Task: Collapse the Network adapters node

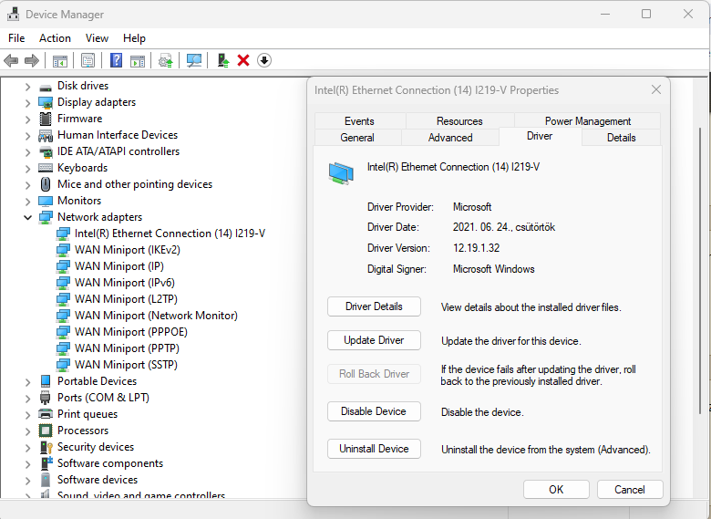Action: click(x=27, y=217)
